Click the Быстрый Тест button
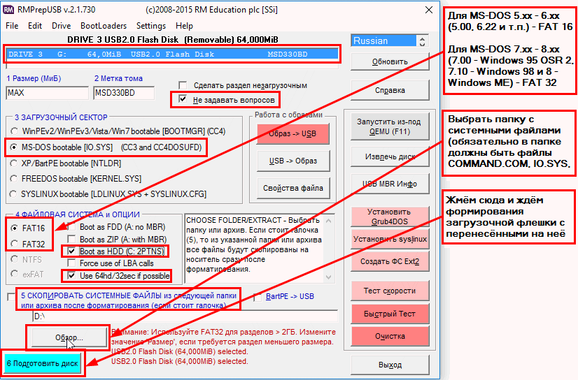Image resolution: width=578 pixels, height=380 pixels. (390, 314)
